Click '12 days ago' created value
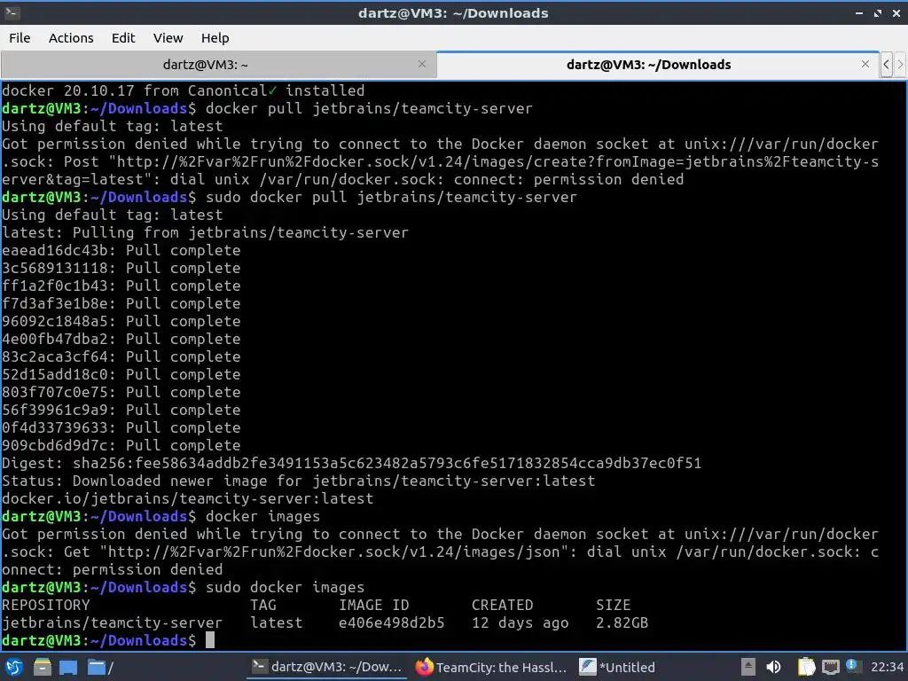The image size is (908, 681). click(x=520, y=623)
